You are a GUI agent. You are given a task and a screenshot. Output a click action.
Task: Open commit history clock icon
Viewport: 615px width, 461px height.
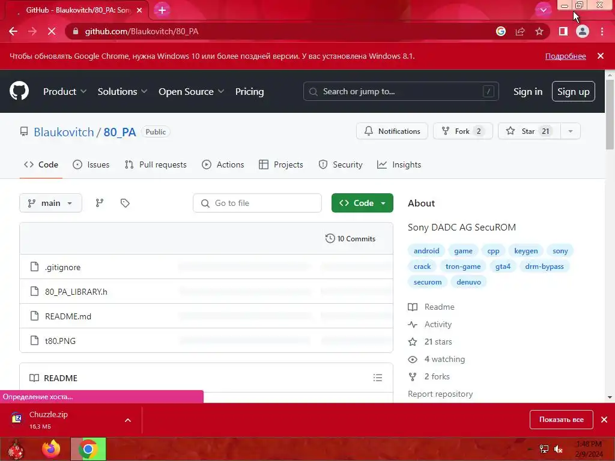coord(330,238)
